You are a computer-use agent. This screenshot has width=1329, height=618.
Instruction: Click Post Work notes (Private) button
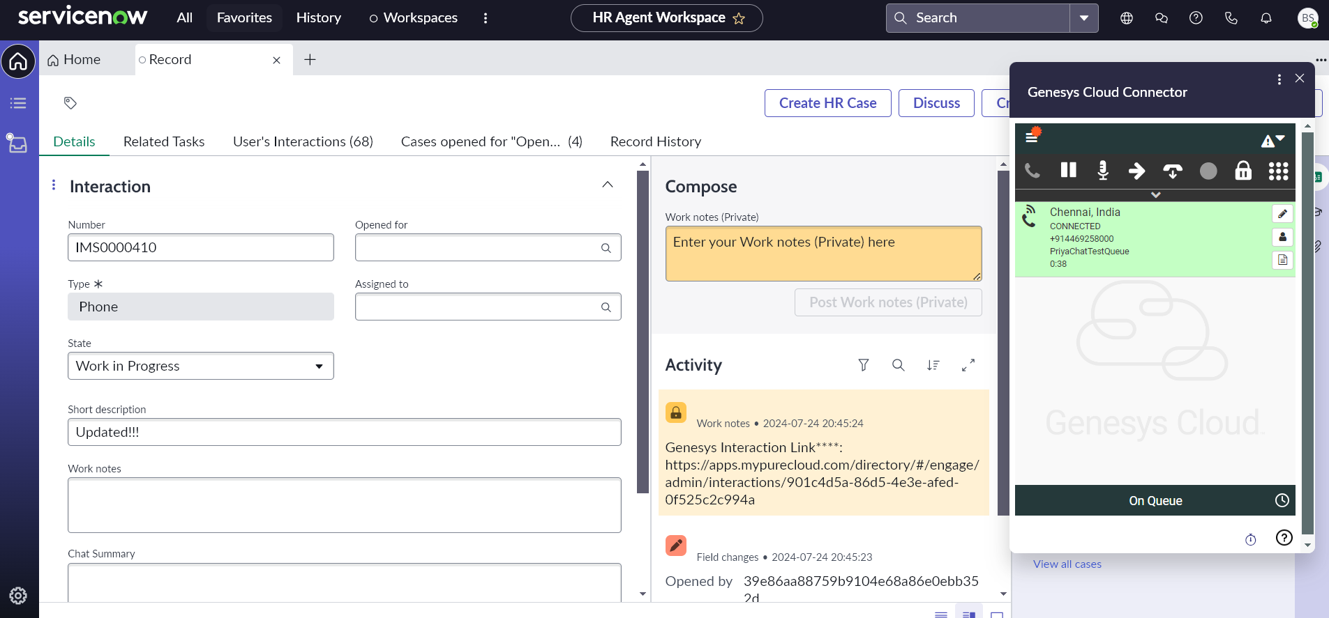[888, 302]
